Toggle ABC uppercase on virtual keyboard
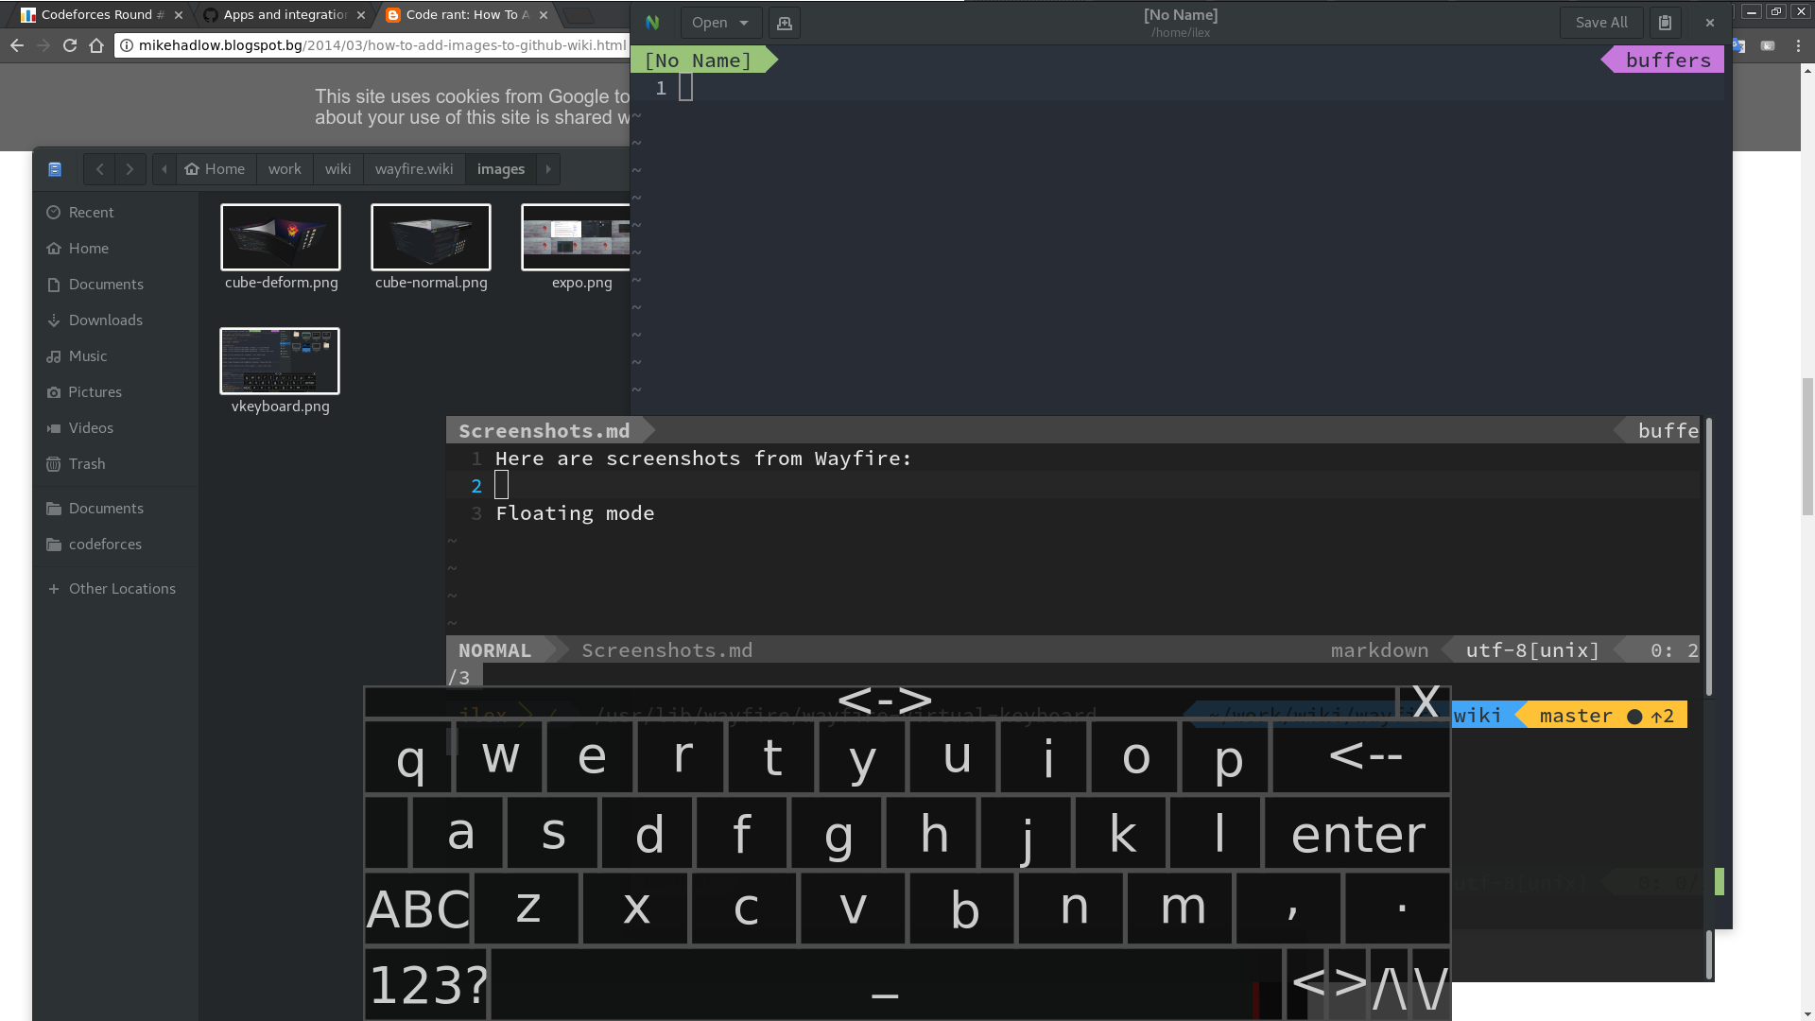The height and width of the screenshot is (1021, 1815). tap(417, 909)
